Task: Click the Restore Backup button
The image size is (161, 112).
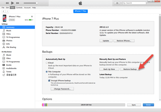Action: click(130, 69)
